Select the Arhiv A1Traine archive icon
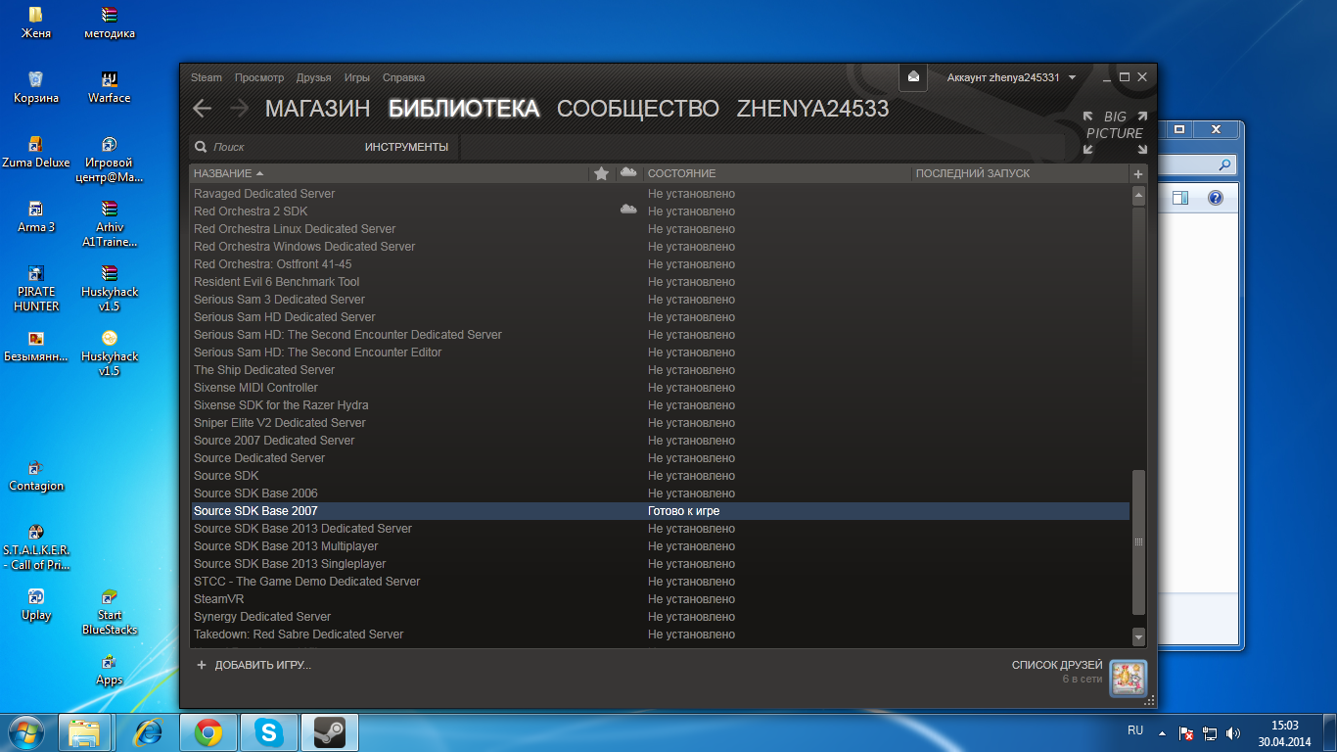Image resolution: width=1337 pixels, height=752 pixels. pos(110,222)
